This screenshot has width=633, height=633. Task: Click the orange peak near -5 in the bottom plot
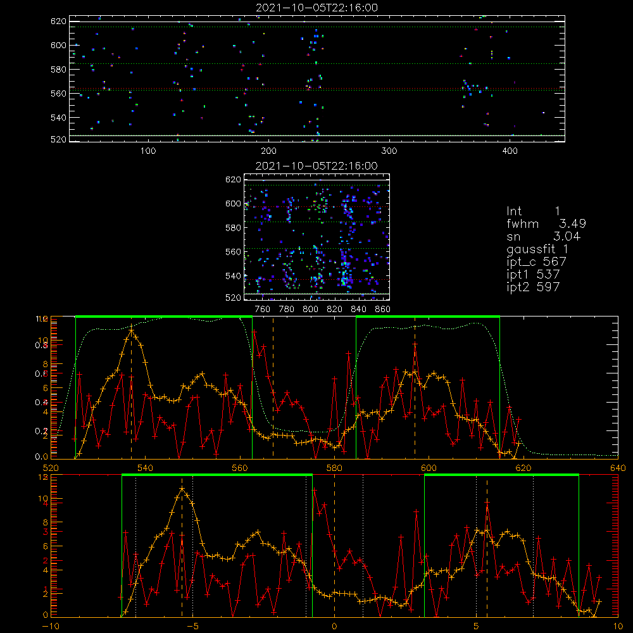click(x=182, y=489)
